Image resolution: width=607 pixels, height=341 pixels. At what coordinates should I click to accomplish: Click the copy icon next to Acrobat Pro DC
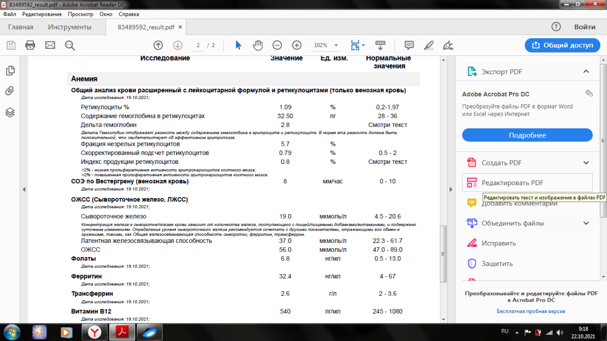(589, 93)
